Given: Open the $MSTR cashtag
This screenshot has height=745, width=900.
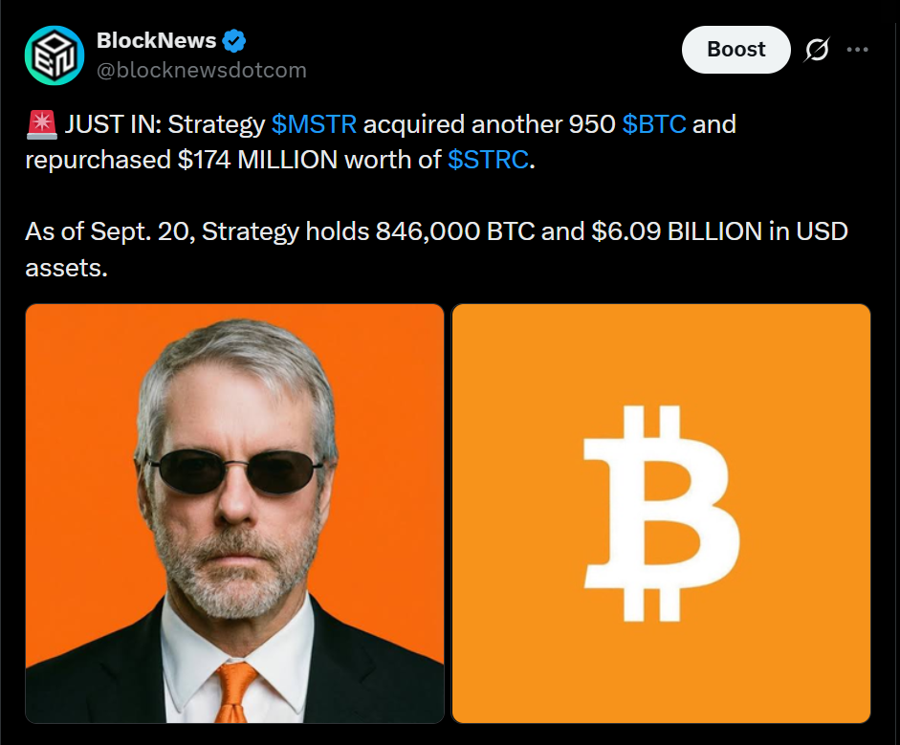Looking at the screenshot, I should (x=314, y=124).
